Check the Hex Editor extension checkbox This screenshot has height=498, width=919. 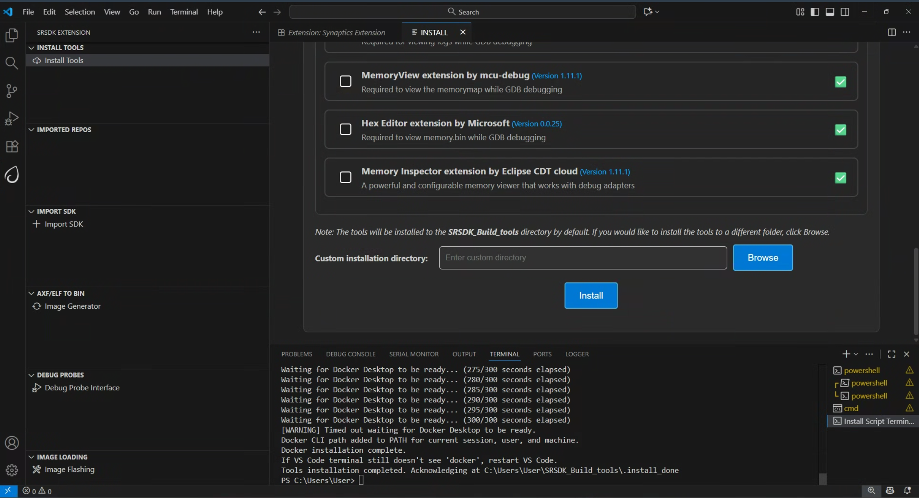(x=345, y=129)
